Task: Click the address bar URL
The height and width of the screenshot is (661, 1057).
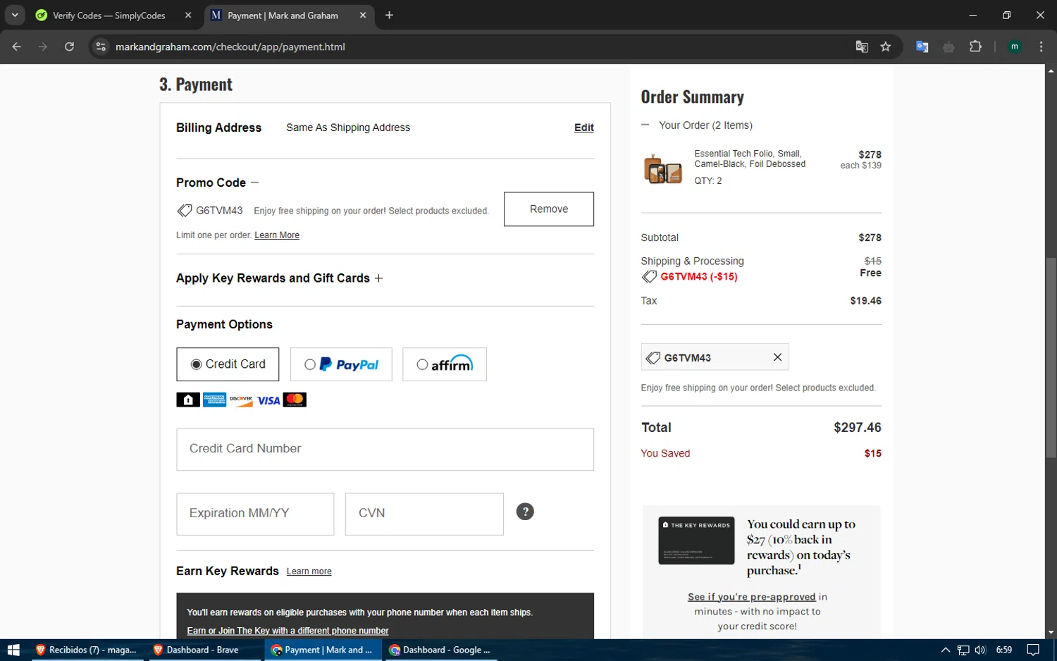Action: tap(230, 47)
